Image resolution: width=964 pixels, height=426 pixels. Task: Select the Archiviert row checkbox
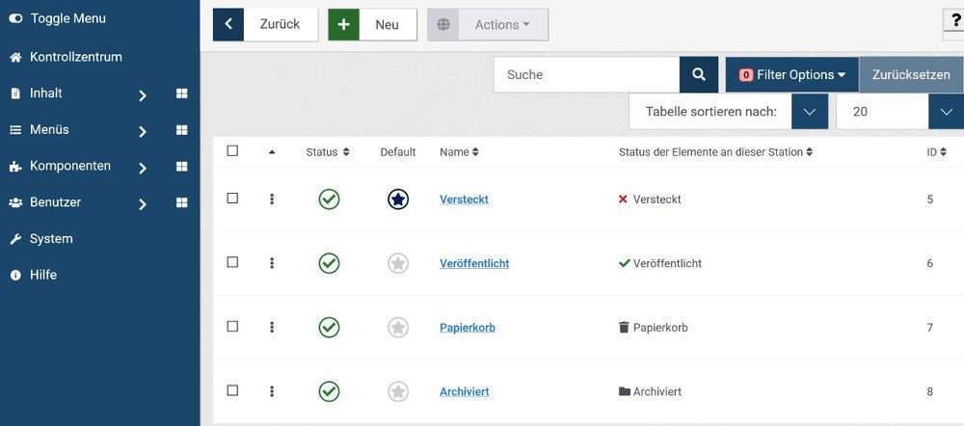pyautogui.click(x=232, y=389)
